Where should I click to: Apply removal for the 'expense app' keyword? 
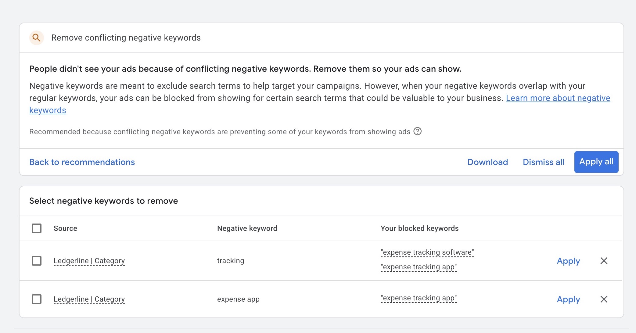point(569,299)
